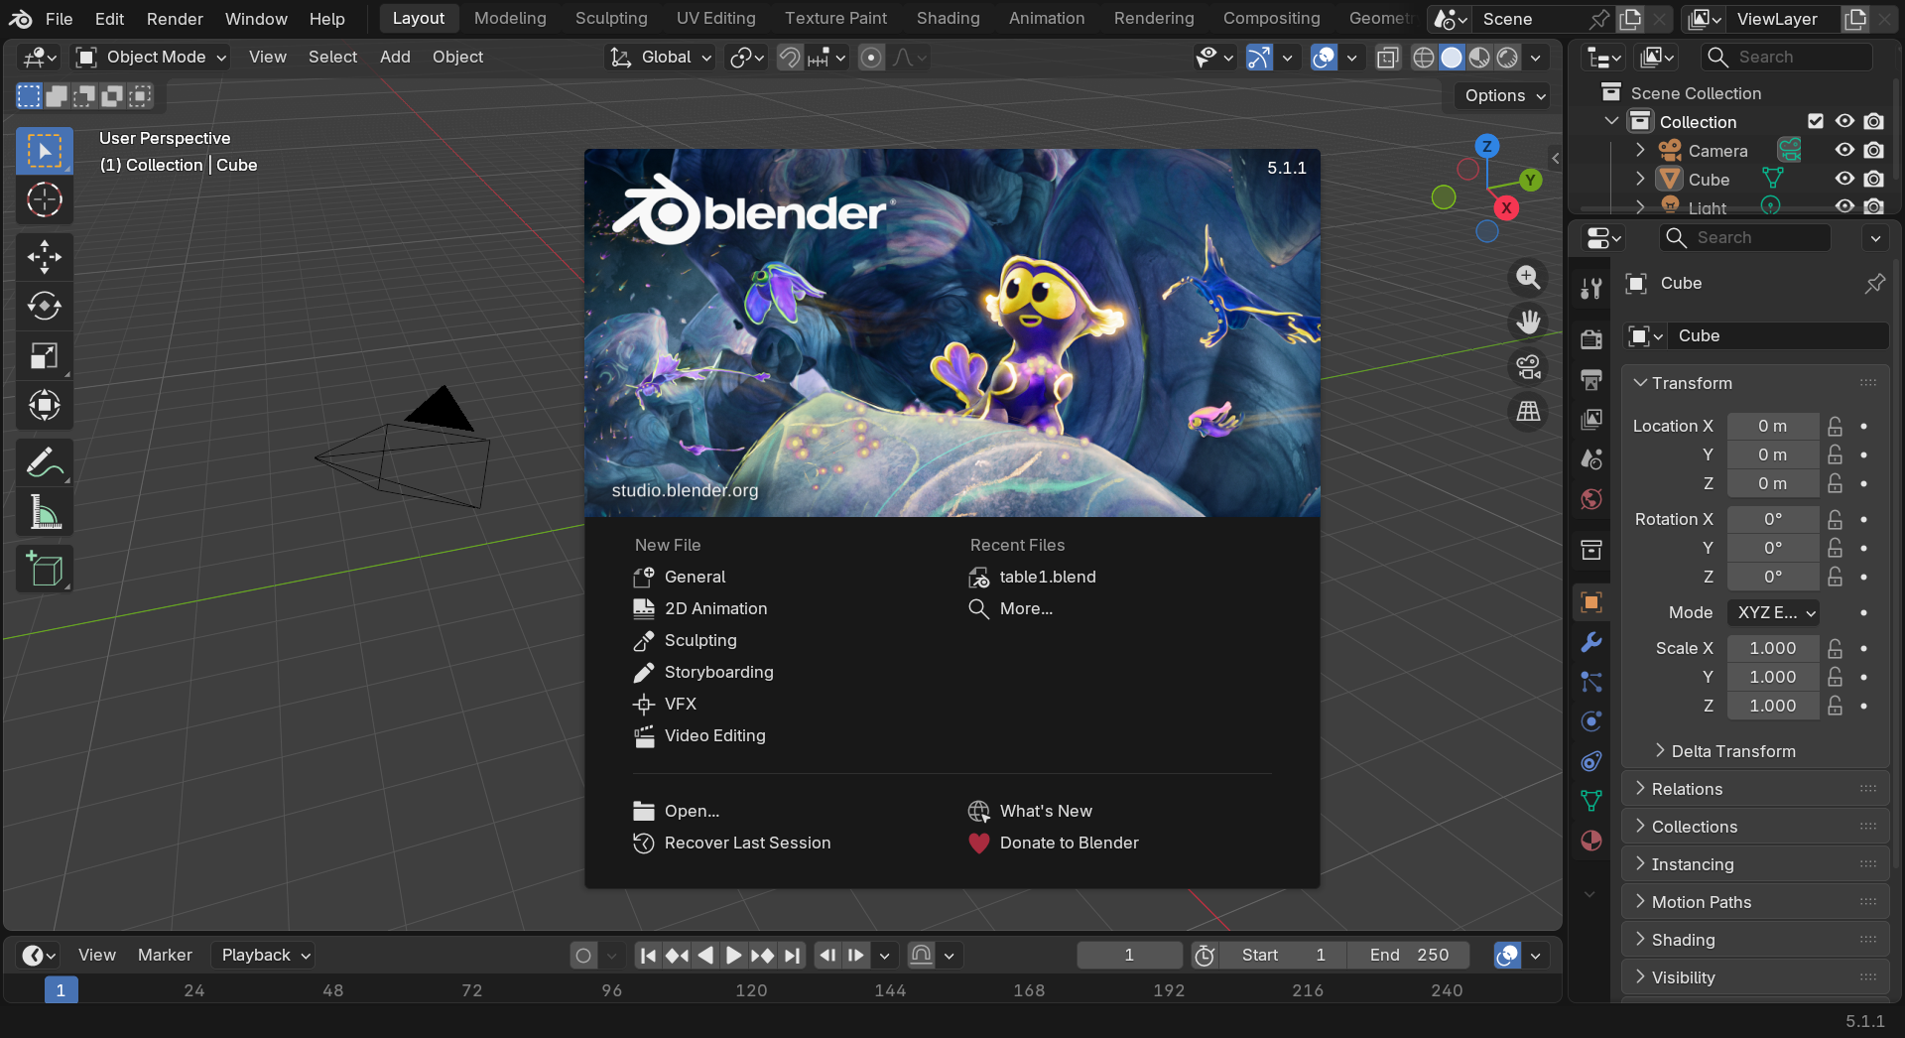The image size is (1905, 1038).
Task: Open the Playback dropdown in timeline
Action: point(266,955)
